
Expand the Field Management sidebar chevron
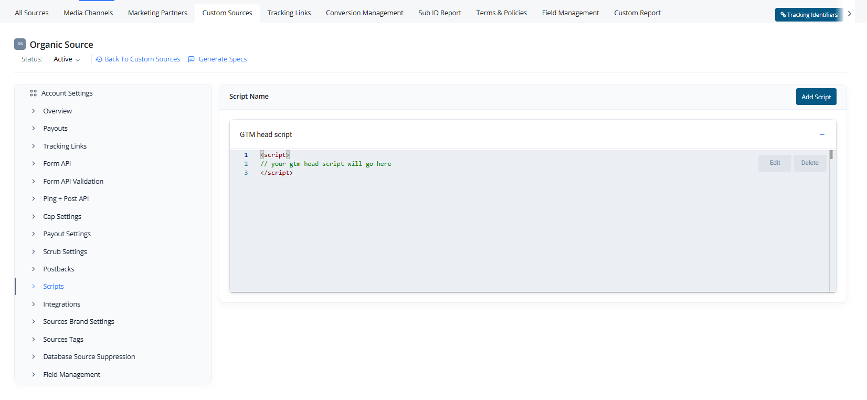pos(34,374)
